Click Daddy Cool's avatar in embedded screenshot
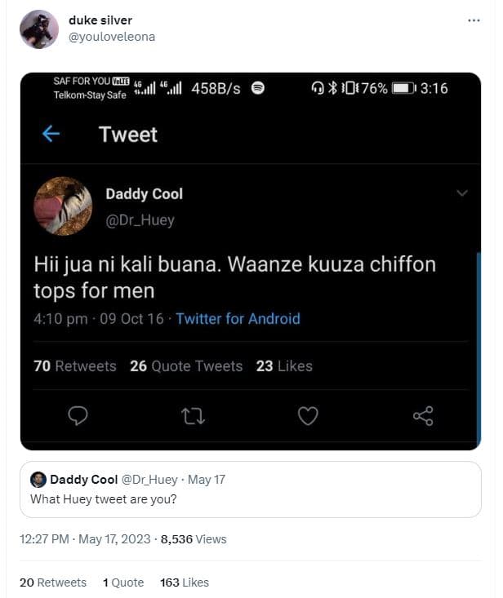 point(63,206)
